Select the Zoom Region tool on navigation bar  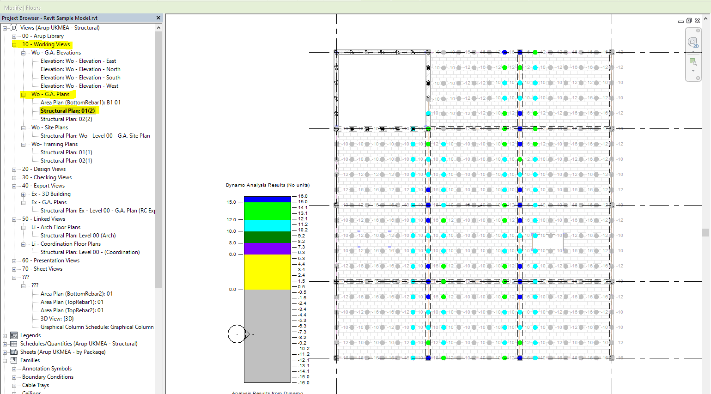(693, 61)
